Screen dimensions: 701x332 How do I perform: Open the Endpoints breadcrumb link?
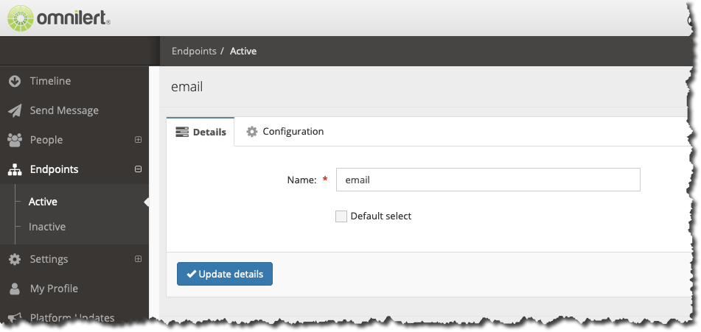click(194, 51)
